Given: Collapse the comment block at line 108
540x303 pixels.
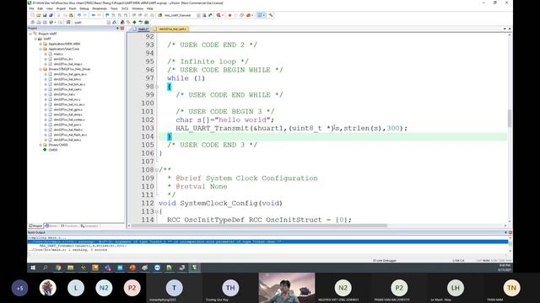Looking at the screenshot, I should tap(157, 170).
